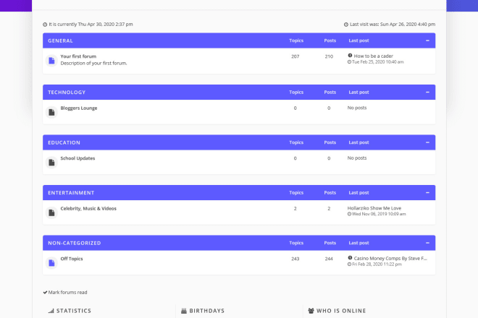This screenshot has height=318, width=478.
Task: Click the Wed Nov 06, 2019 10:09 am timestamp
Action: (379, 214)
